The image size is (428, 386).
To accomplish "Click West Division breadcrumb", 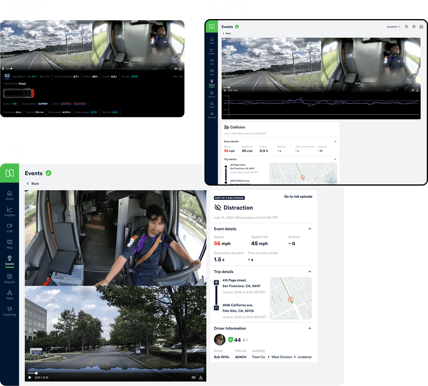I will point(282,357).
